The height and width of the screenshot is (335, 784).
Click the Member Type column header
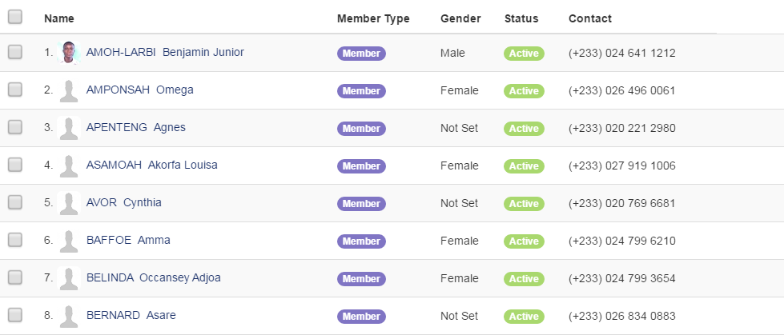point(373,18)
